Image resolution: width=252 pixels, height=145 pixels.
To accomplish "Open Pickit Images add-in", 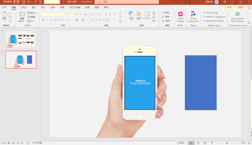I will click(181, 17).
